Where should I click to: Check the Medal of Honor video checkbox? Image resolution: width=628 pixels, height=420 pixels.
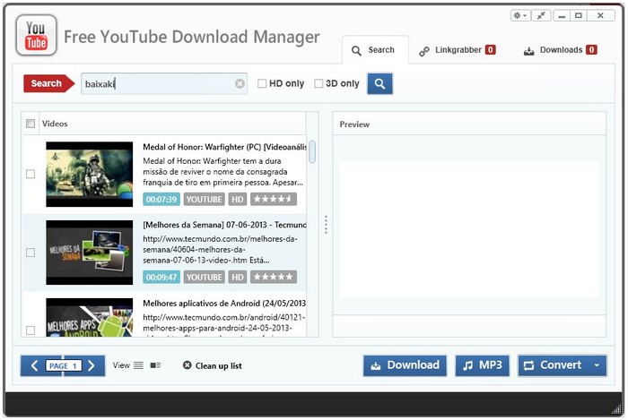point(31,174)
